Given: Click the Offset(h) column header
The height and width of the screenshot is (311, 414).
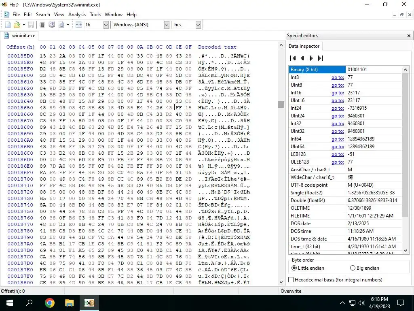Looking at the screenshot, I should [21, 47].
